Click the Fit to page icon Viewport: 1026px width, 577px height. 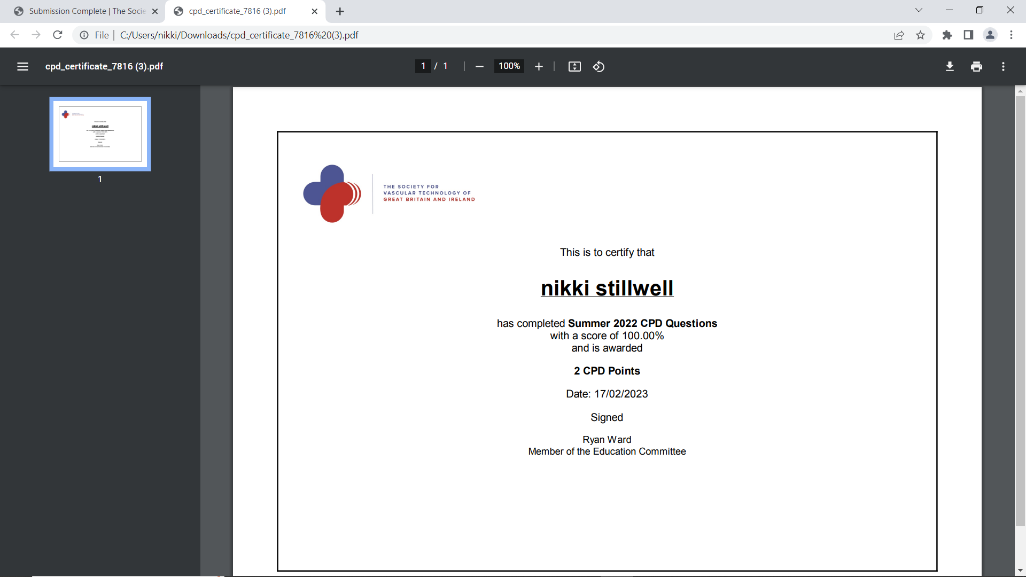pos(574,66)
